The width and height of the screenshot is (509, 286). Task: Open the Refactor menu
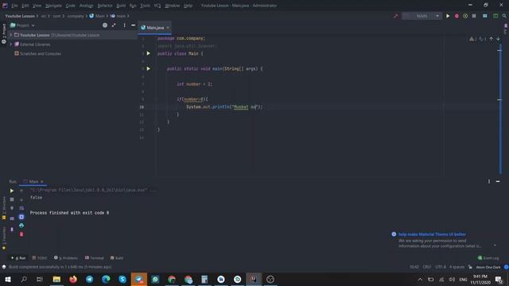point(105,6)
